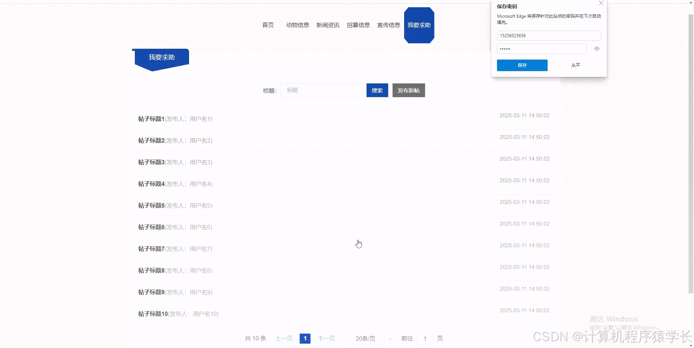
Task: Navigate to 首页 in the top menu
Action: click(x=268, y=25)
